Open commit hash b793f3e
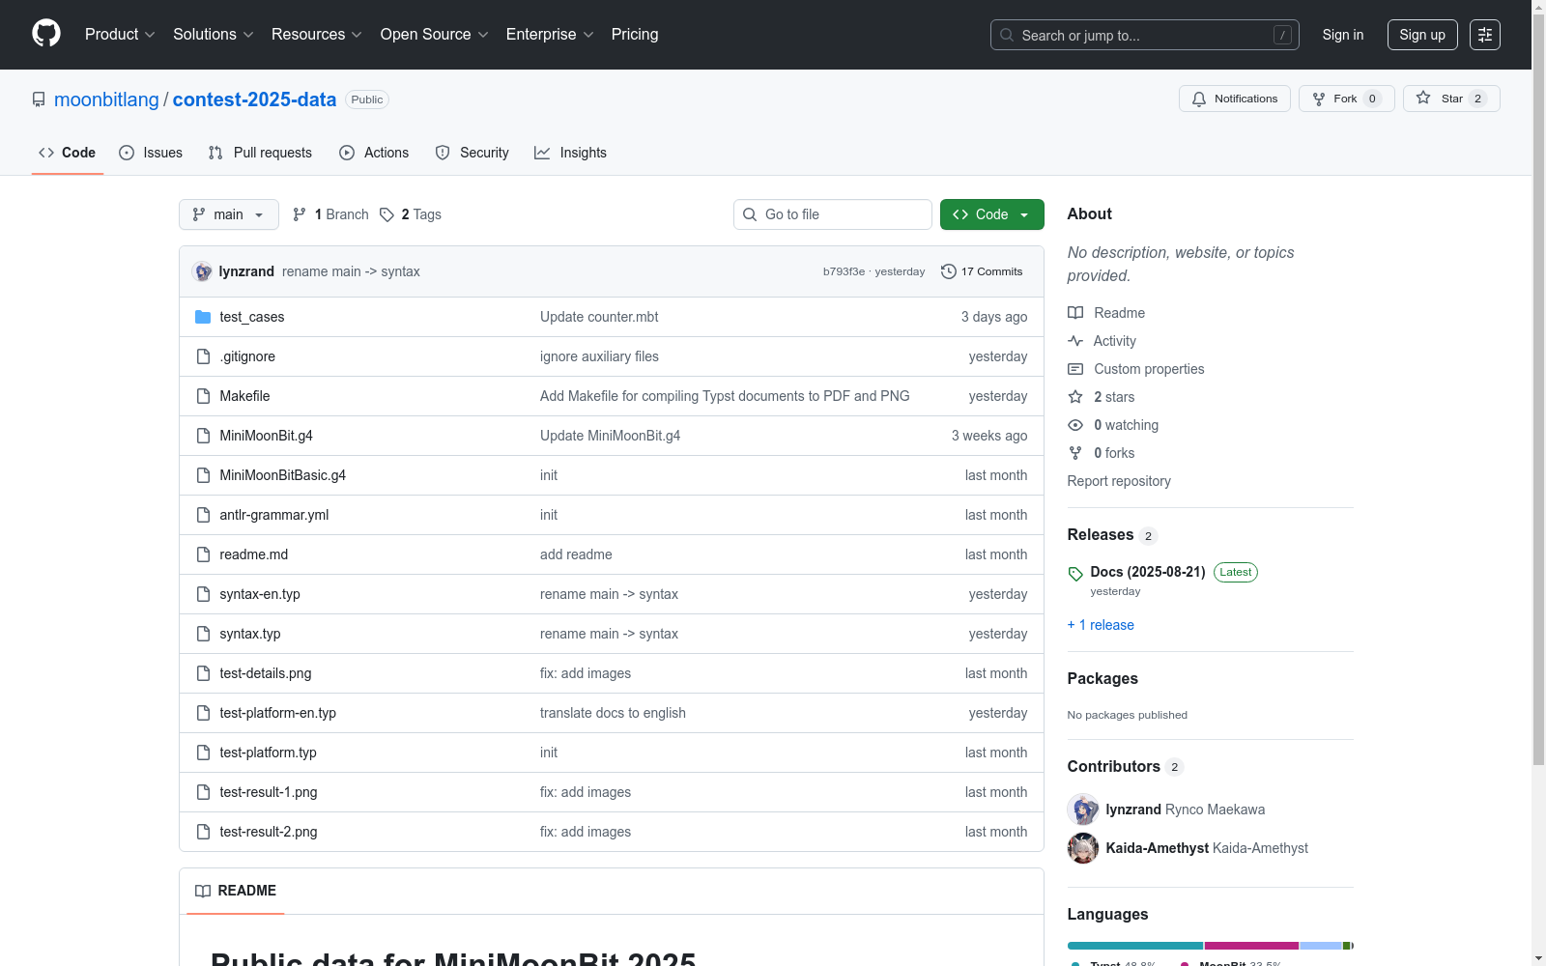1546x966 pixels. [x=844, y=271]
